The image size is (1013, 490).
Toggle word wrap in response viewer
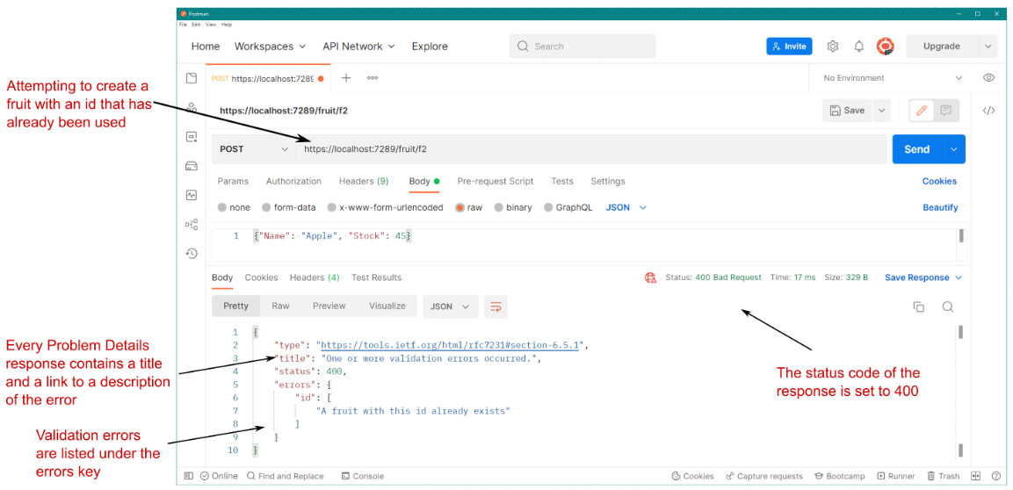tap(496, 306)
